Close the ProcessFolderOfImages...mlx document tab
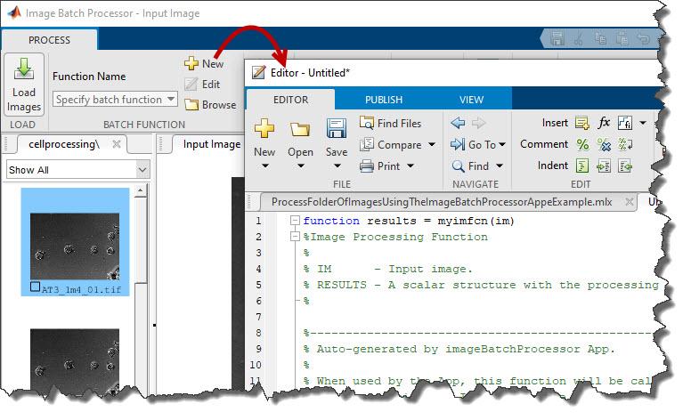Image resolution: width=691 pixels, height=420 pixels. pos(630,202)
